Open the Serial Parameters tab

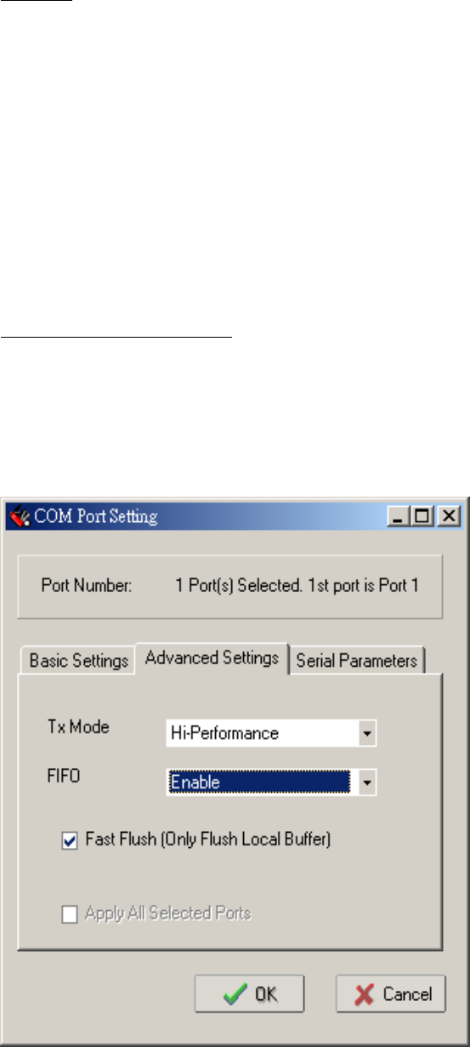tap(357, 661)
